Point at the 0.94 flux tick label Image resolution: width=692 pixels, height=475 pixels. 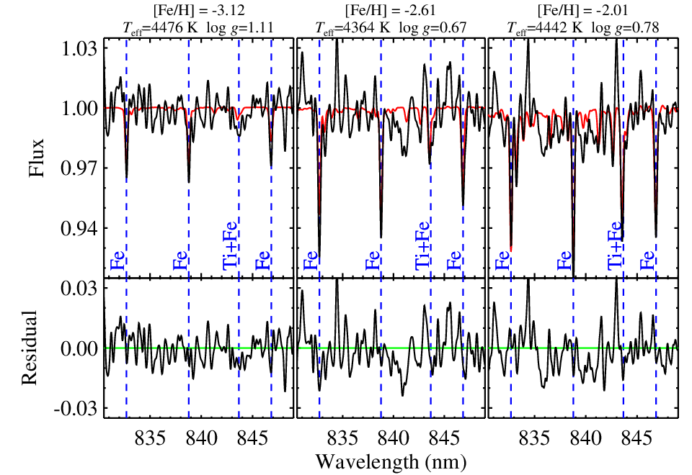(x=79, y=228)
